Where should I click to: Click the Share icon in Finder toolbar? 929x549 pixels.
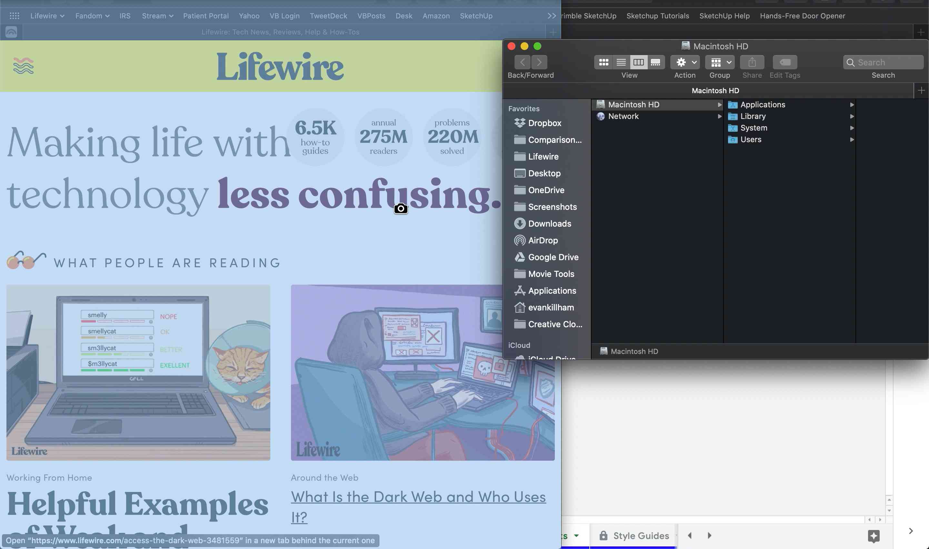(x=752, y=62)
